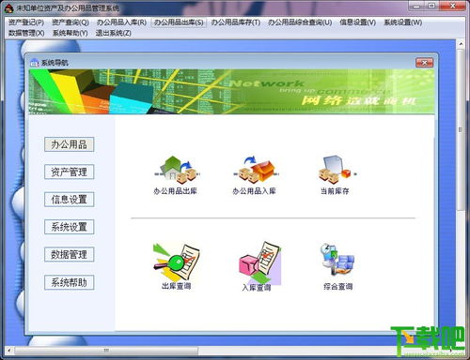Image resolution: width=470 pixels, height=360 pixels.
Task: Minimize the main application window
Action: (x=416, y=6)
